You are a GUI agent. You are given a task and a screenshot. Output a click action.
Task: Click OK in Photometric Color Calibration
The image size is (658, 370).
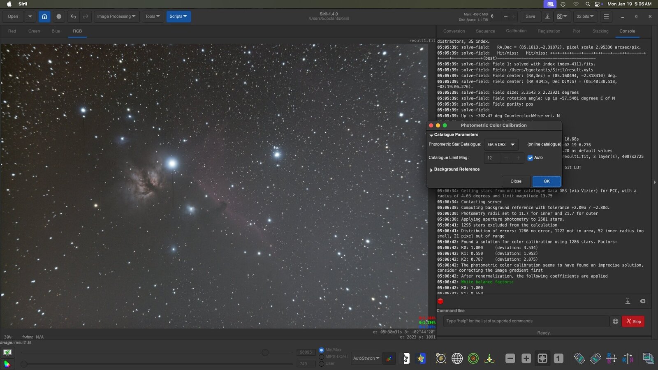click(x=547, y=181)
